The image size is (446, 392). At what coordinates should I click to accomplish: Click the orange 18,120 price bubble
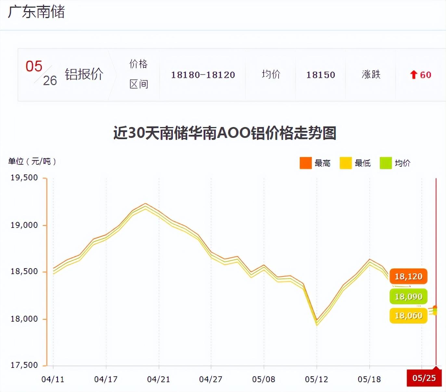408,276
